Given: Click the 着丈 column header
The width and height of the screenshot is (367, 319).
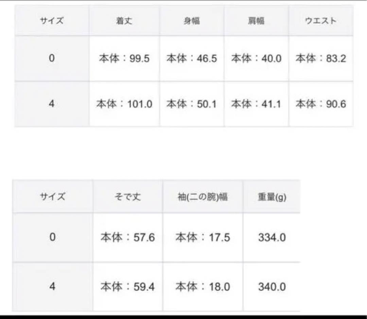Looking at the screenshot, I should coord(124,21).
